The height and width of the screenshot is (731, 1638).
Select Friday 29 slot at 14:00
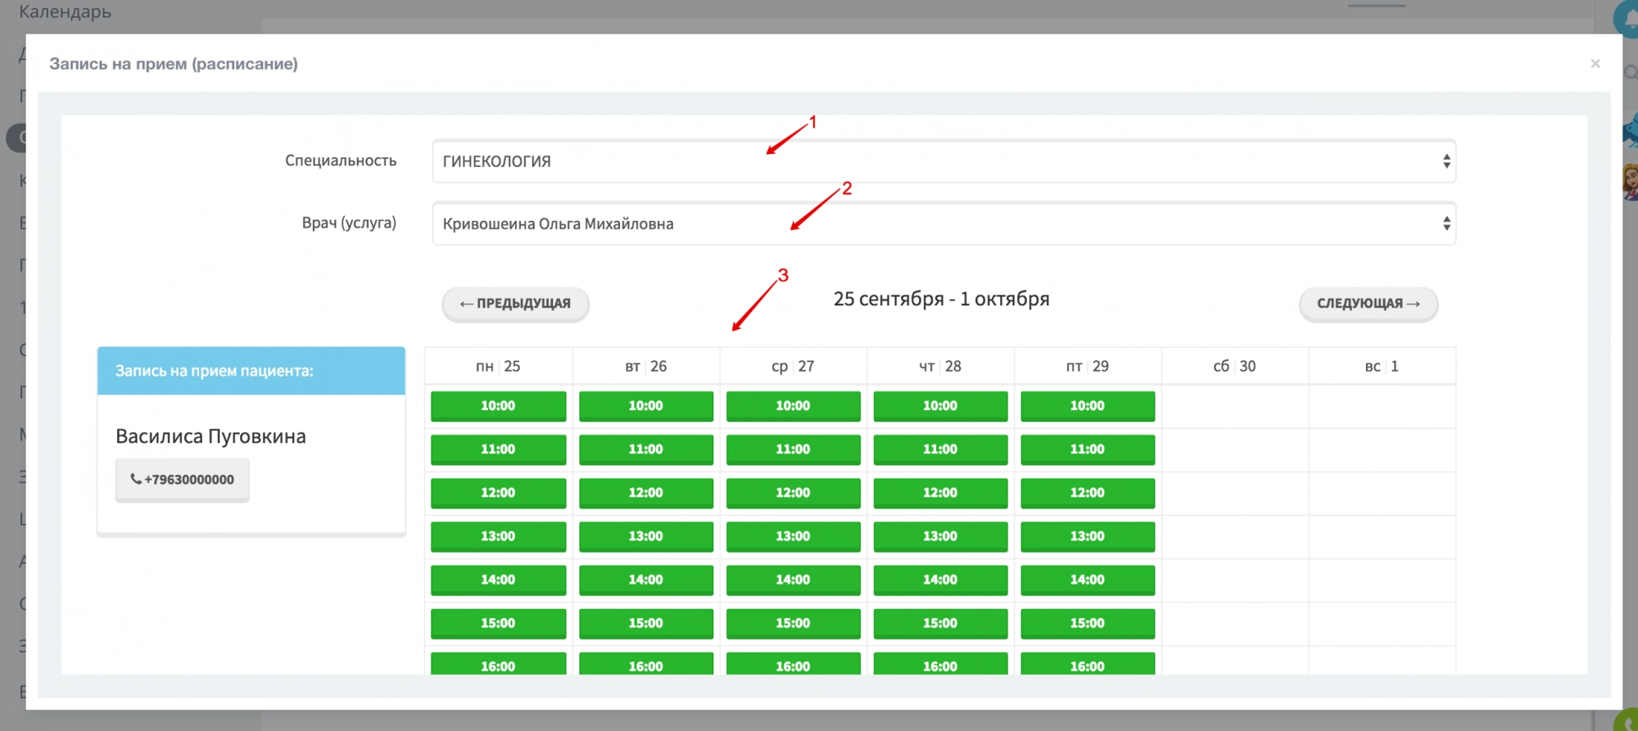click(x=1087, y=580)
